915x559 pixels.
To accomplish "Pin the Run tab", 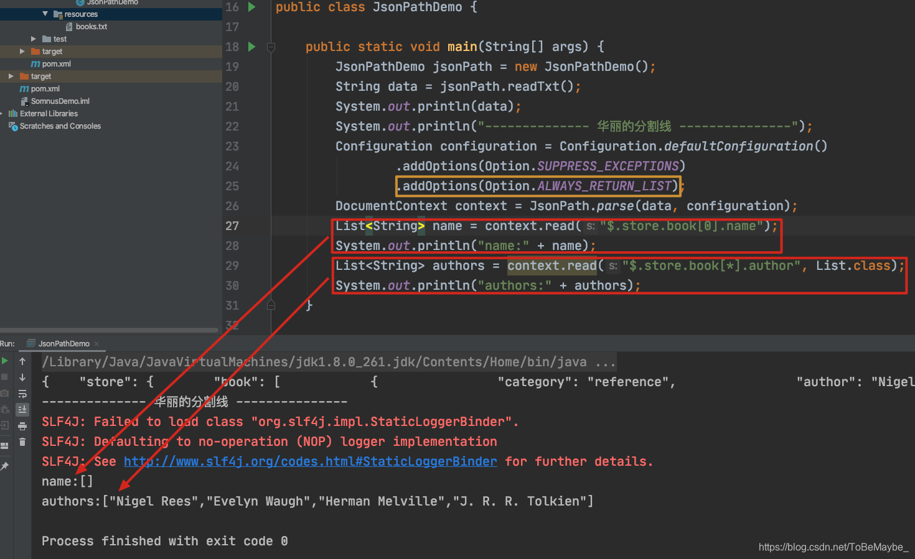I will (x=4, y=466).
